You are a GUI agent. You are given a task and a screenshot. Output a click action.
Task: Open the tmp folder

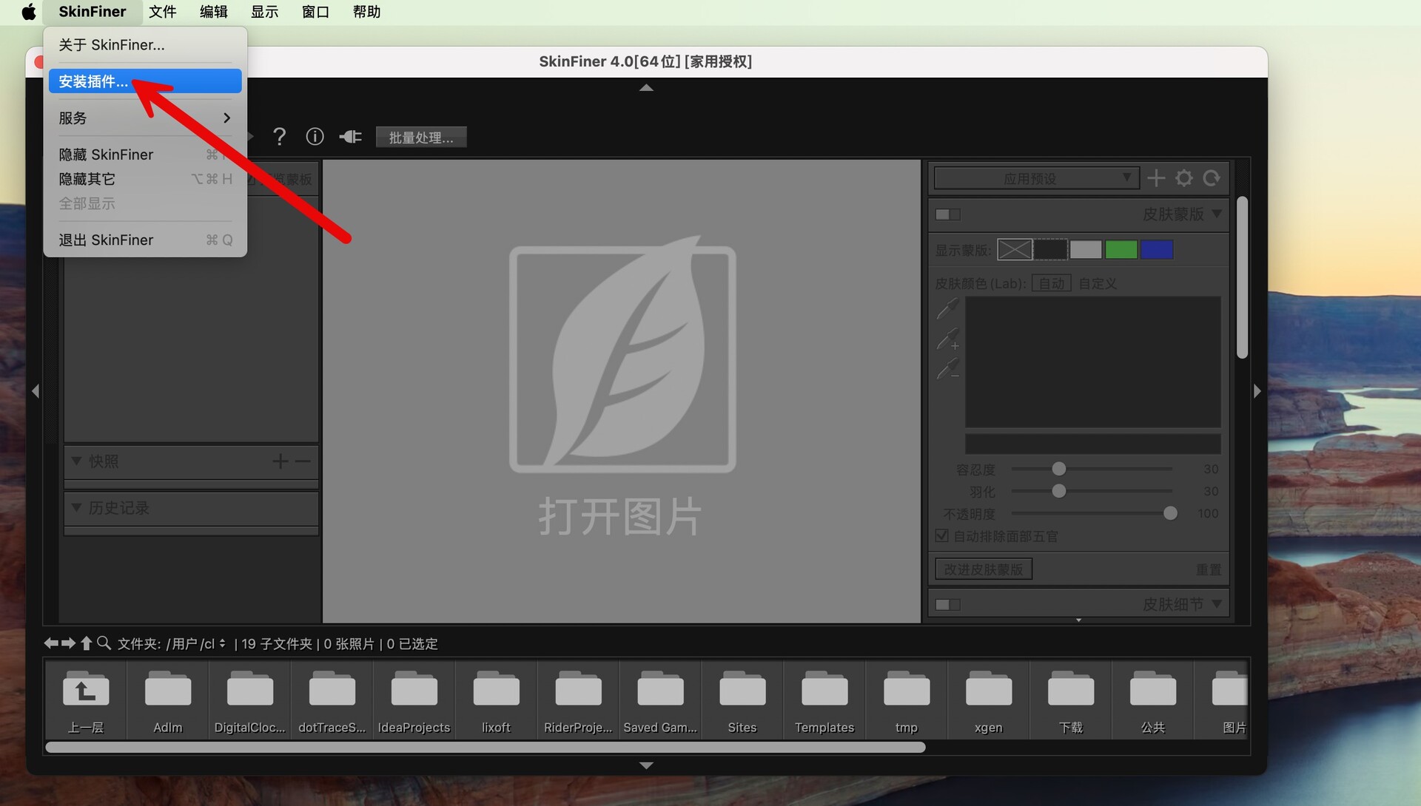click(x=907, y=700)
